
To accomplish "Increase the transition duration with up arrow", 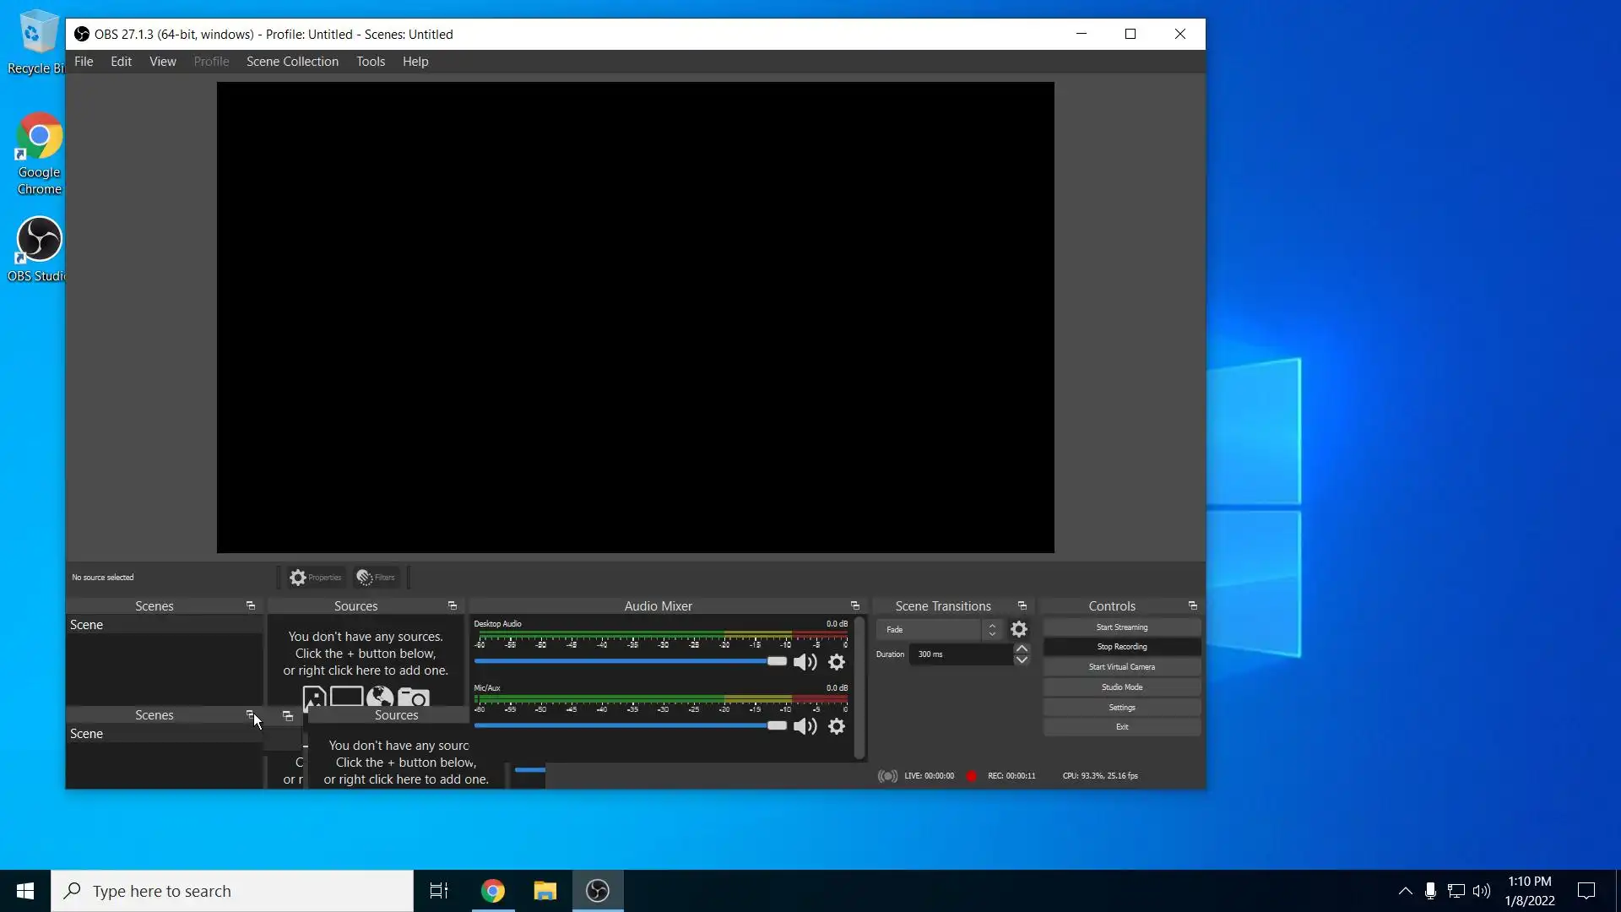I will pos(1022,649).
